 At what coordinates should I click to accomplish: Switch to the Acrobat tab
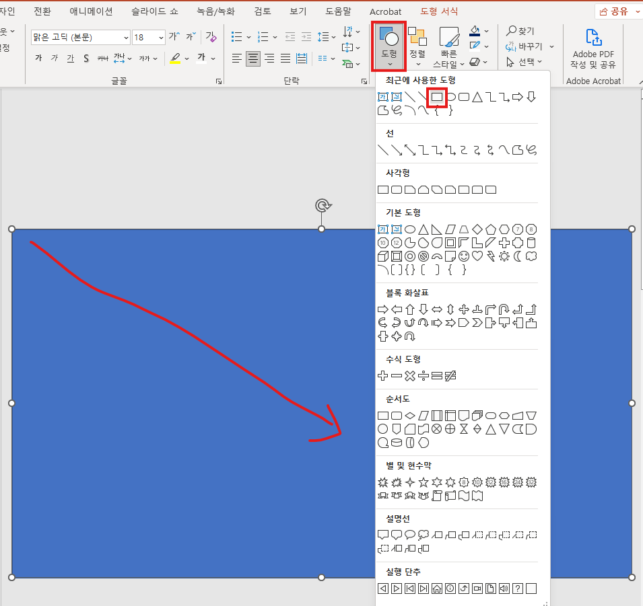(x=386, y=11)
